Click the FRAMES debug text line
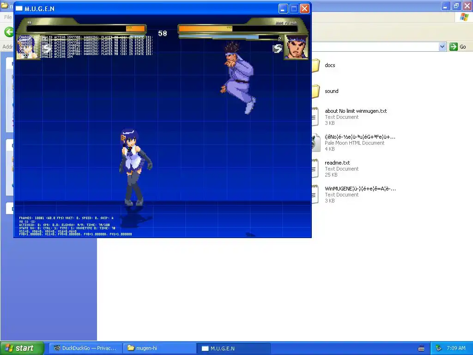This screenshot has width=473, height=355. click(x=67, y=218)
